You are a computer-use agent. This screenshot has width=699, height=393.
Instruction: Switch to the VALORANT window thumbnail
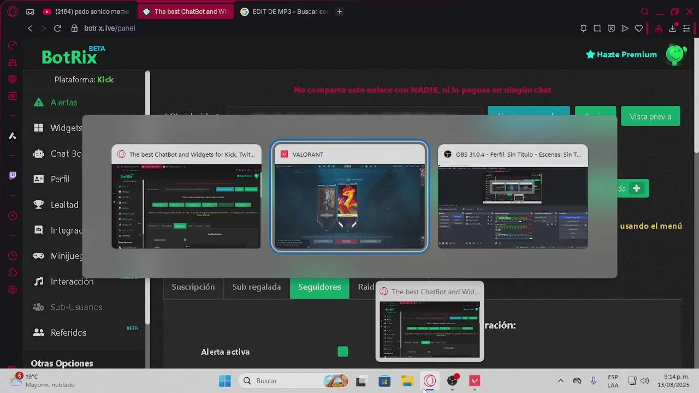point(349,196)
